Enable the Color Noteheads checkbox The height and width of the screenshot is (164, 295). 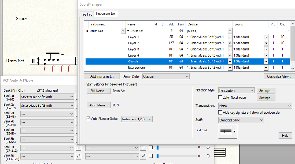(x=220, y=98)
